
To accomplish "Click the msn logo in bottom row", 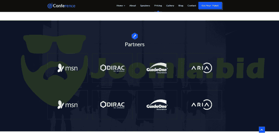I will (68, 105).
